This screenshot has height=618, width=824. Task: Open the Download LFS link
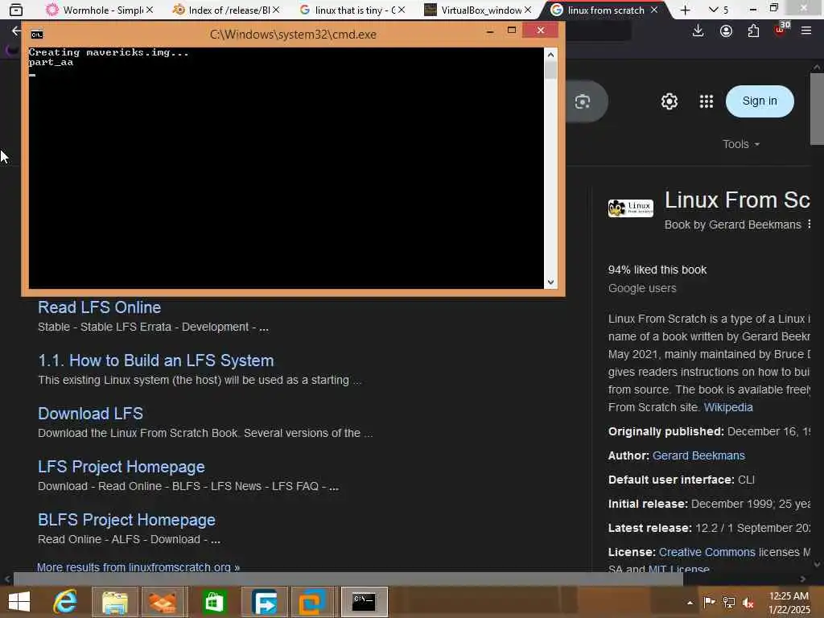(x=90, y=414)
